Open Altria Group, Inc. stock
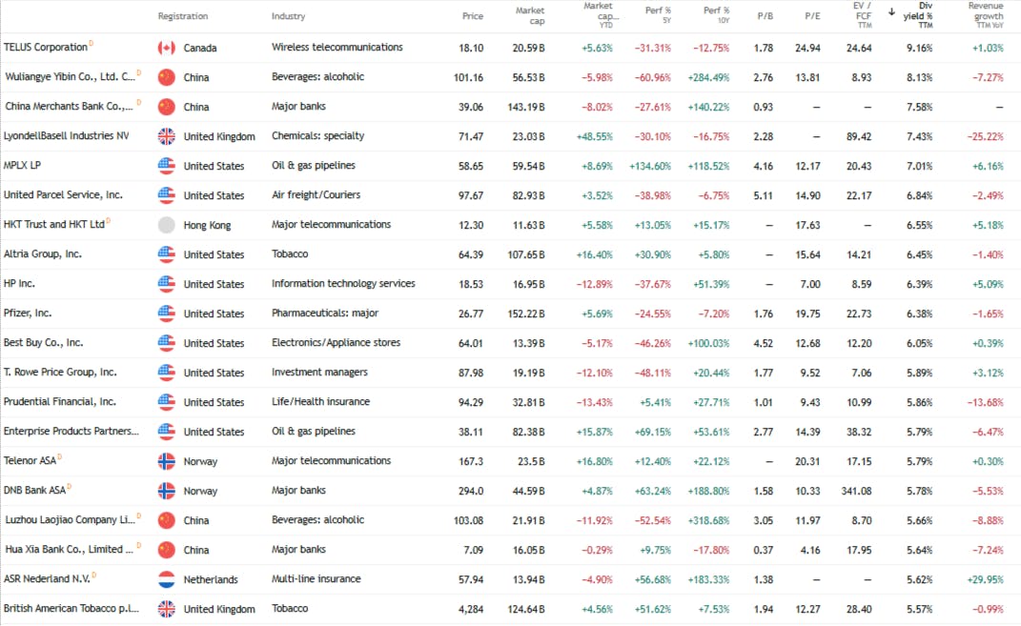 42,253
